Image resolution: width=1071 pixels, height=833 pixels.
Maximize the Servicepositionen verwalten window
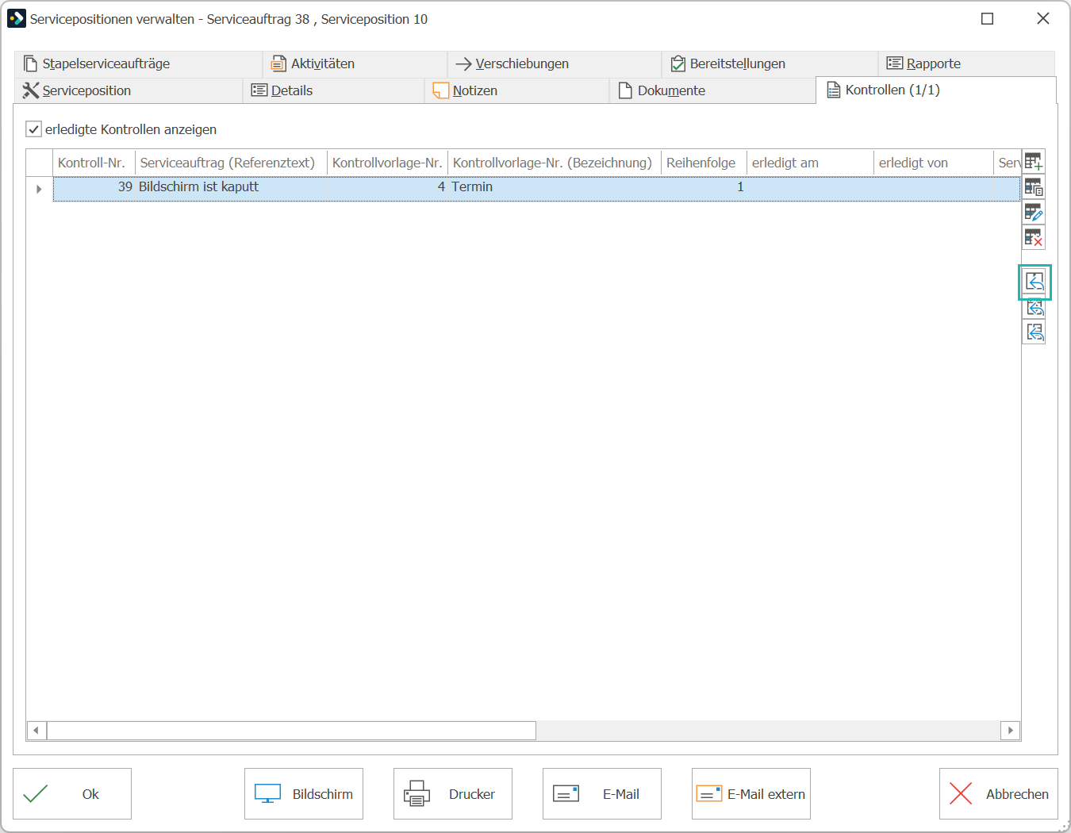click(x=988, y=18)
